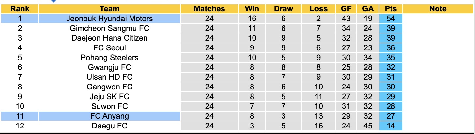
Task: Click Daegu FC team name
Action: [109, 126]
